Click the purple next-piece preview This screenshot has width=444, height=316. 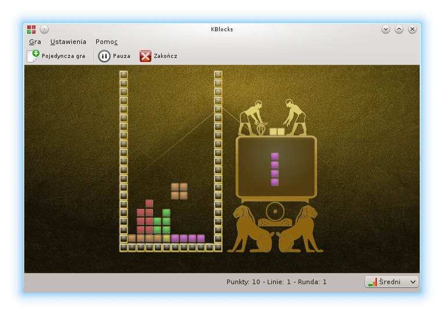coord(275,170)
